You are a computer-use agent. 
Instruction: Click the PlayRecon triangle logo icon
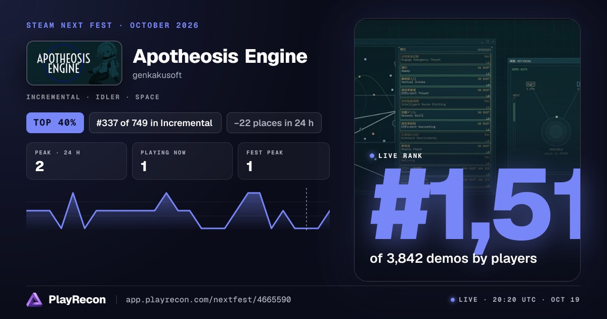point(34,300)
